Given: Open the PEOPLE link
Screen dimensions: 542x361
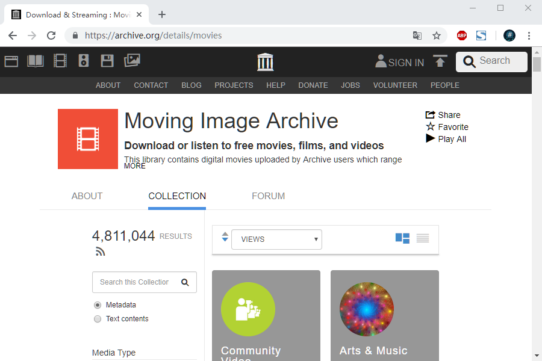Looking at the screenshot, I should (444, 85).
